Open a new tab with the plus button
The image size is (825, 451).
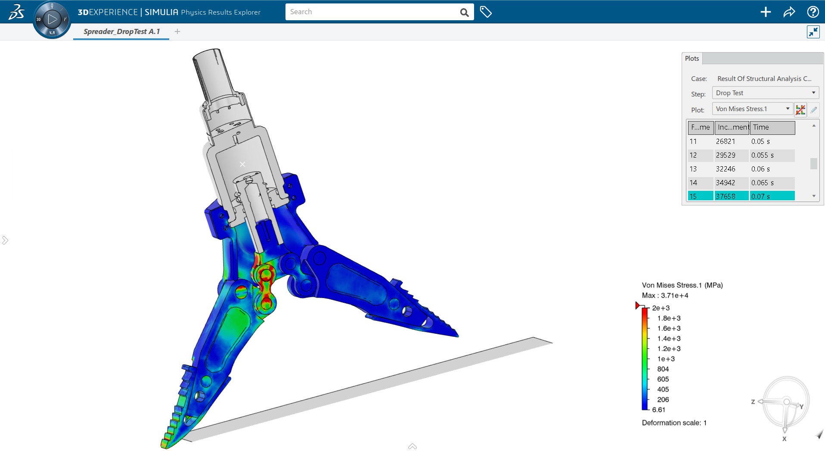[177, 31]
